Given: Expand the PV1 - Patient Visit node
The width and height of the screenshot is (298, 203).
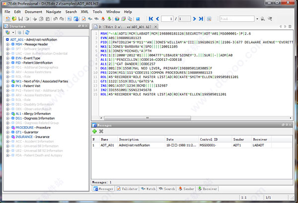Looking at the screenshot, I should pos(7,86).
